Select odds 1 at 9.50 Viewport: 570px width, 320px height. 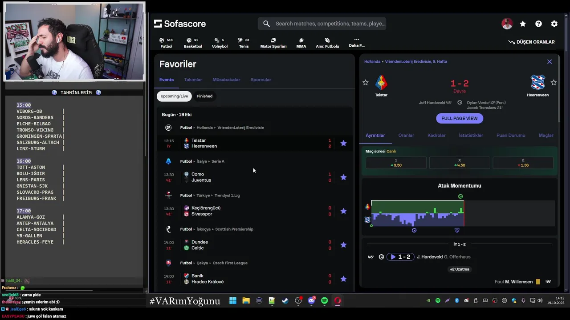pyautogui.click(x=396, y=163)
